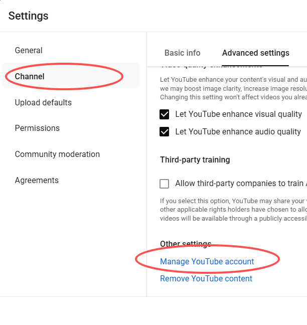Select the Advanced settings tab
Viewport: 307px width, 325px height.
coord(255,53)
